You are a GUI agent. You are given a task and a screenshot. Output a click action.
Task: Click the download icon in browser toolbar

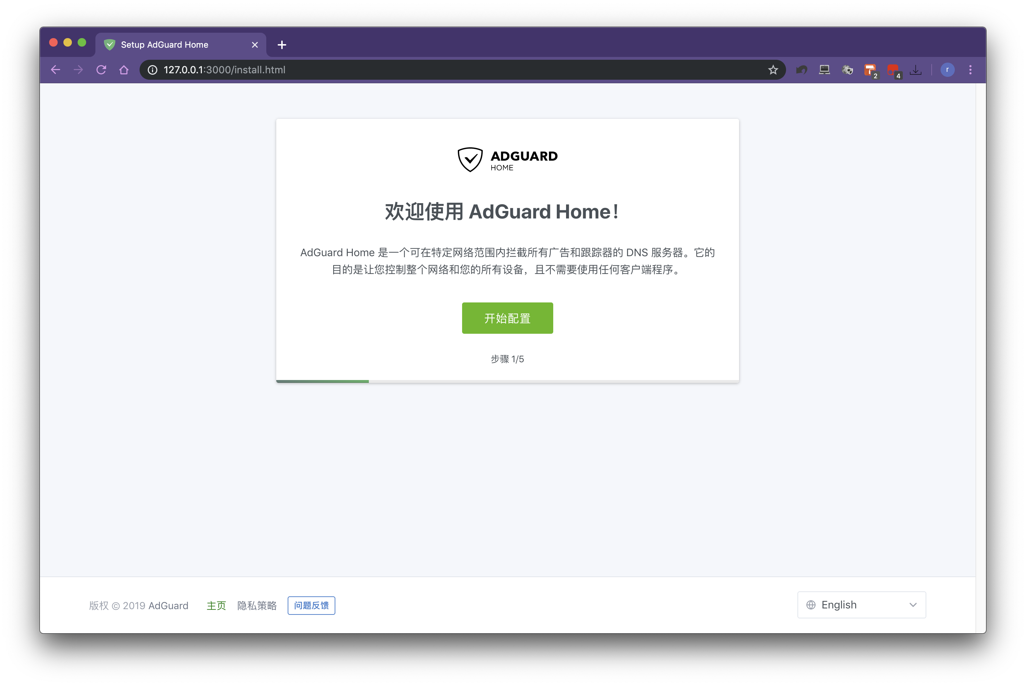916,70
